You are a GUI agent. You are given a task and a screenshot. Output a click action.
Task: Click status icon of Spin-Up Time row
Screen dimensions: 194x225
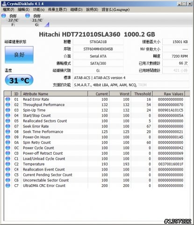pyautogui.click(x=7, y=110)
